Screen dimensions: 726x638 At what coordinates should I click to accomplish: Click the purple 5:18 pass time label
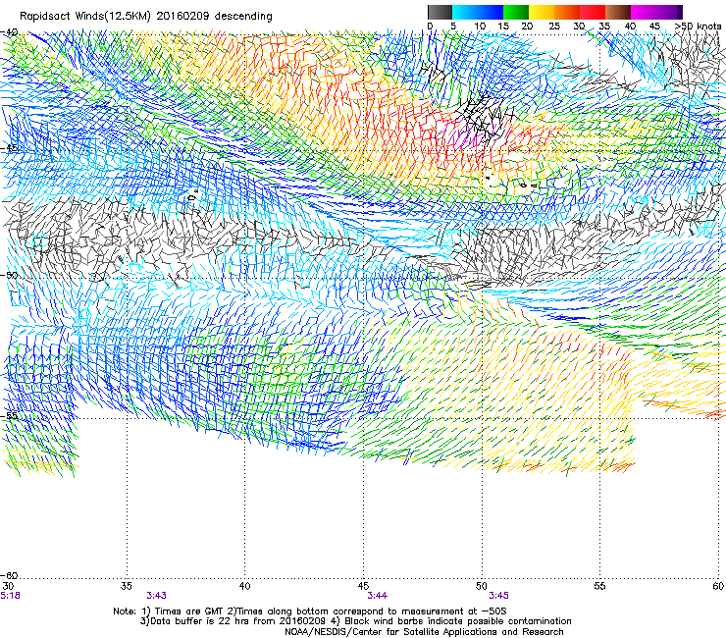tap(10, 596)
